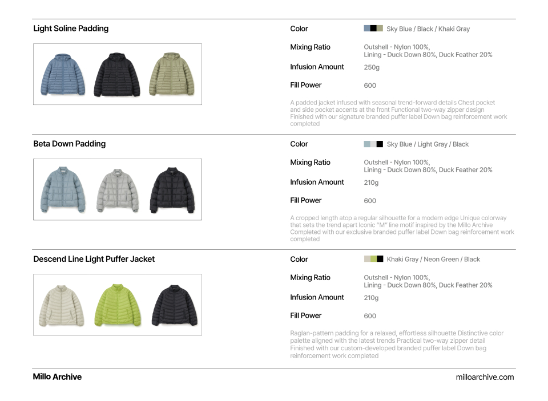
Task: Open the milloarchive.com website link
Action: tap(485, 377)
